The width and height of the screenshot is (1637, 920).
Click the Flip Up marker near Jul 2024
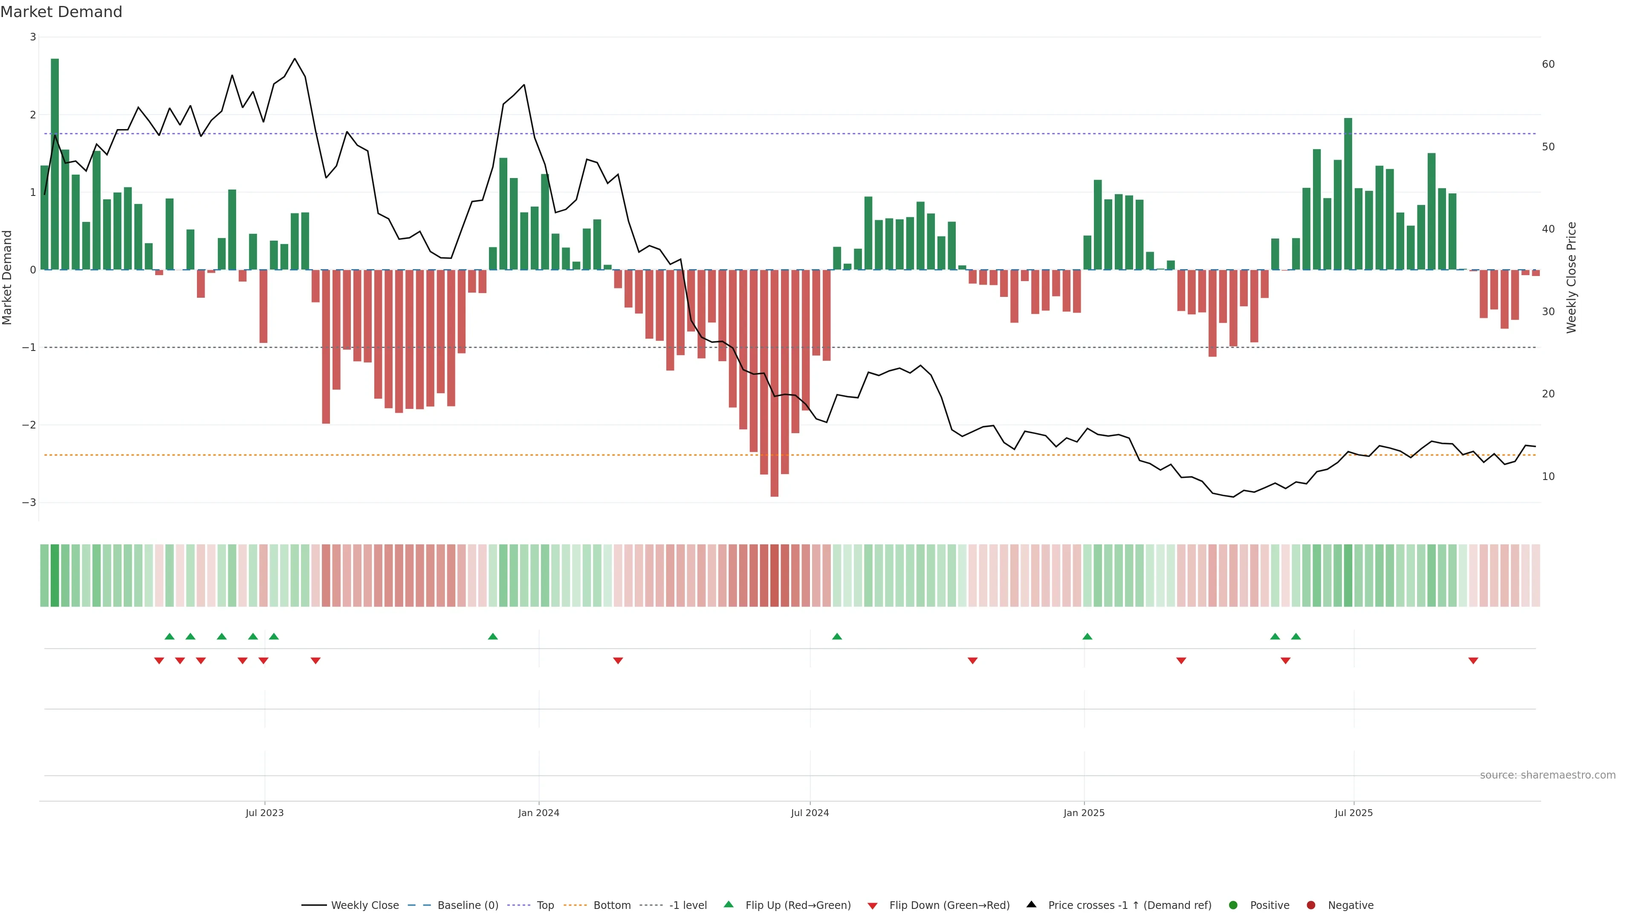click(837, 636)
